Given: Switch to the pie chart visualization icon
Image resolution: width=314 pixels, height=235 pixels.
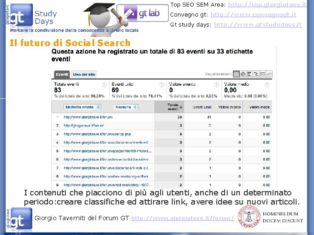Looking at the screenshot, I should click(243, 74).
